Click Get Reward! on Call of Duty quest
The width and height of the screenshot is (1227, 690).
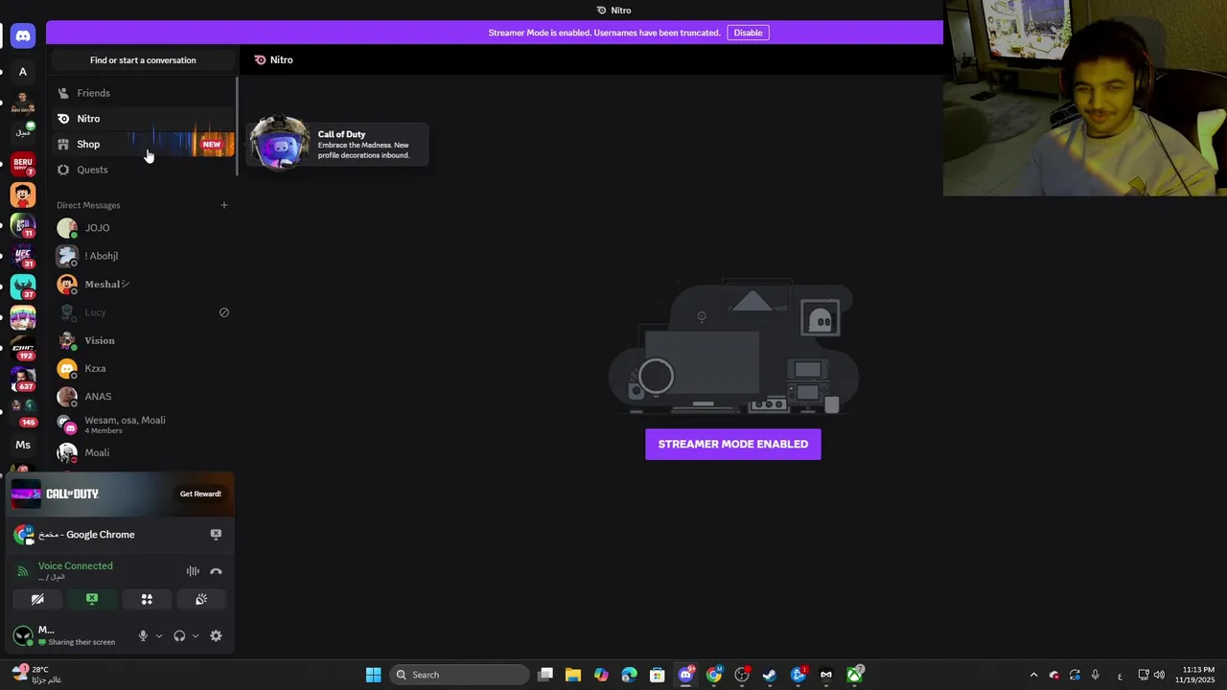pos(200,494)
